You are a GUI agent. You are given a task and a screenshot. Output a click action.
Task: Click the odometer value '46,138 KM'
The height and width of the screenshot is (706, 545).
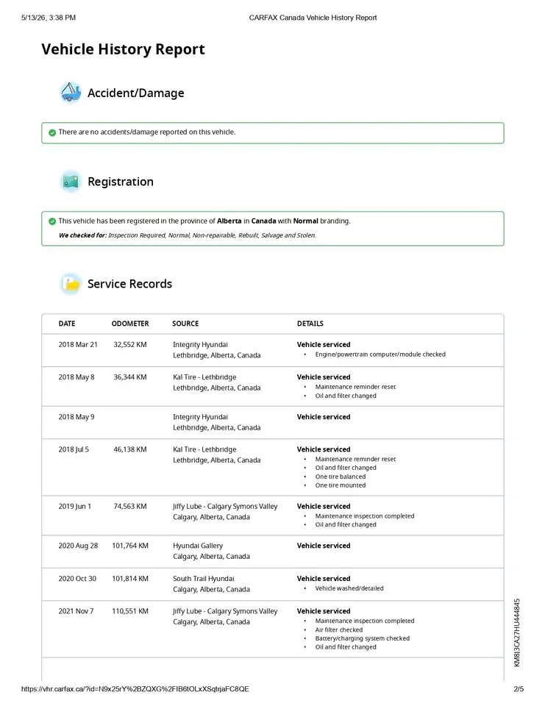click(x=129, y=449)
